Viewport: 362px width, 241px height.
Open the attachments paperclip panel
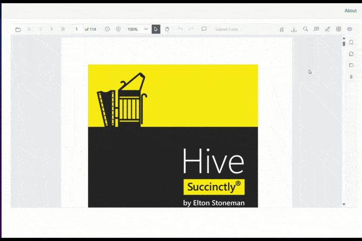pyautogui.click(x=351, y=77)
